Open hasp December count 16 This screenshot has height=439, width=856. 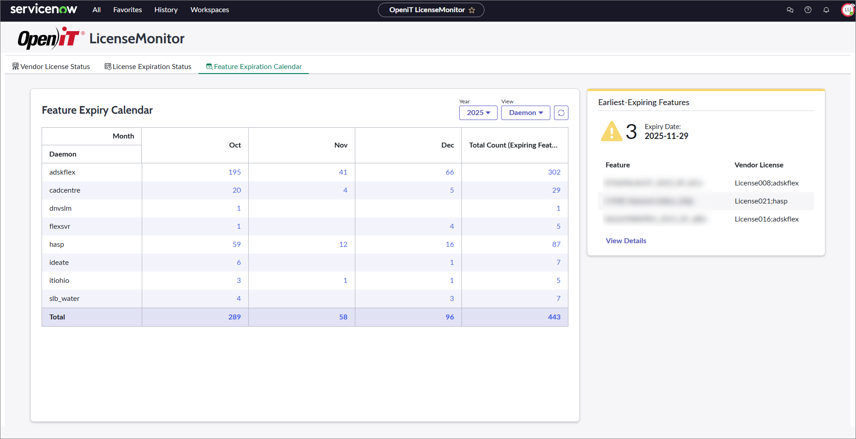(x=450, y=245)
